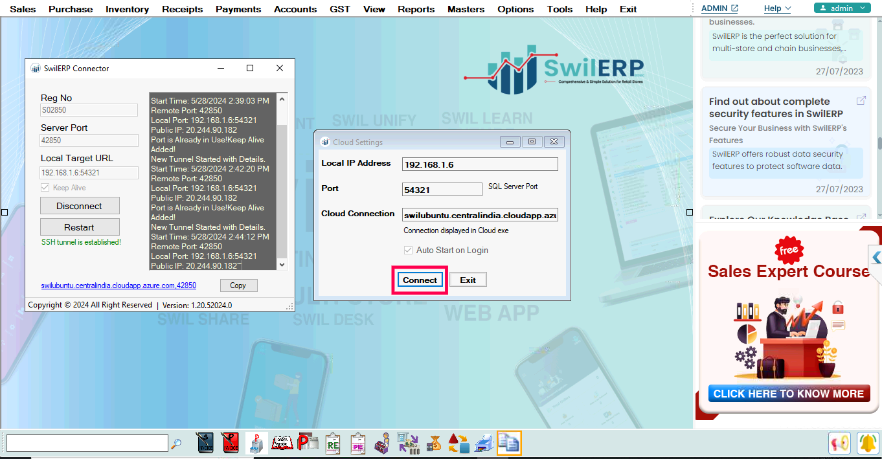Open the Sales menu
The height and width of the screenshot is (459, 882).
coord(23,9)
